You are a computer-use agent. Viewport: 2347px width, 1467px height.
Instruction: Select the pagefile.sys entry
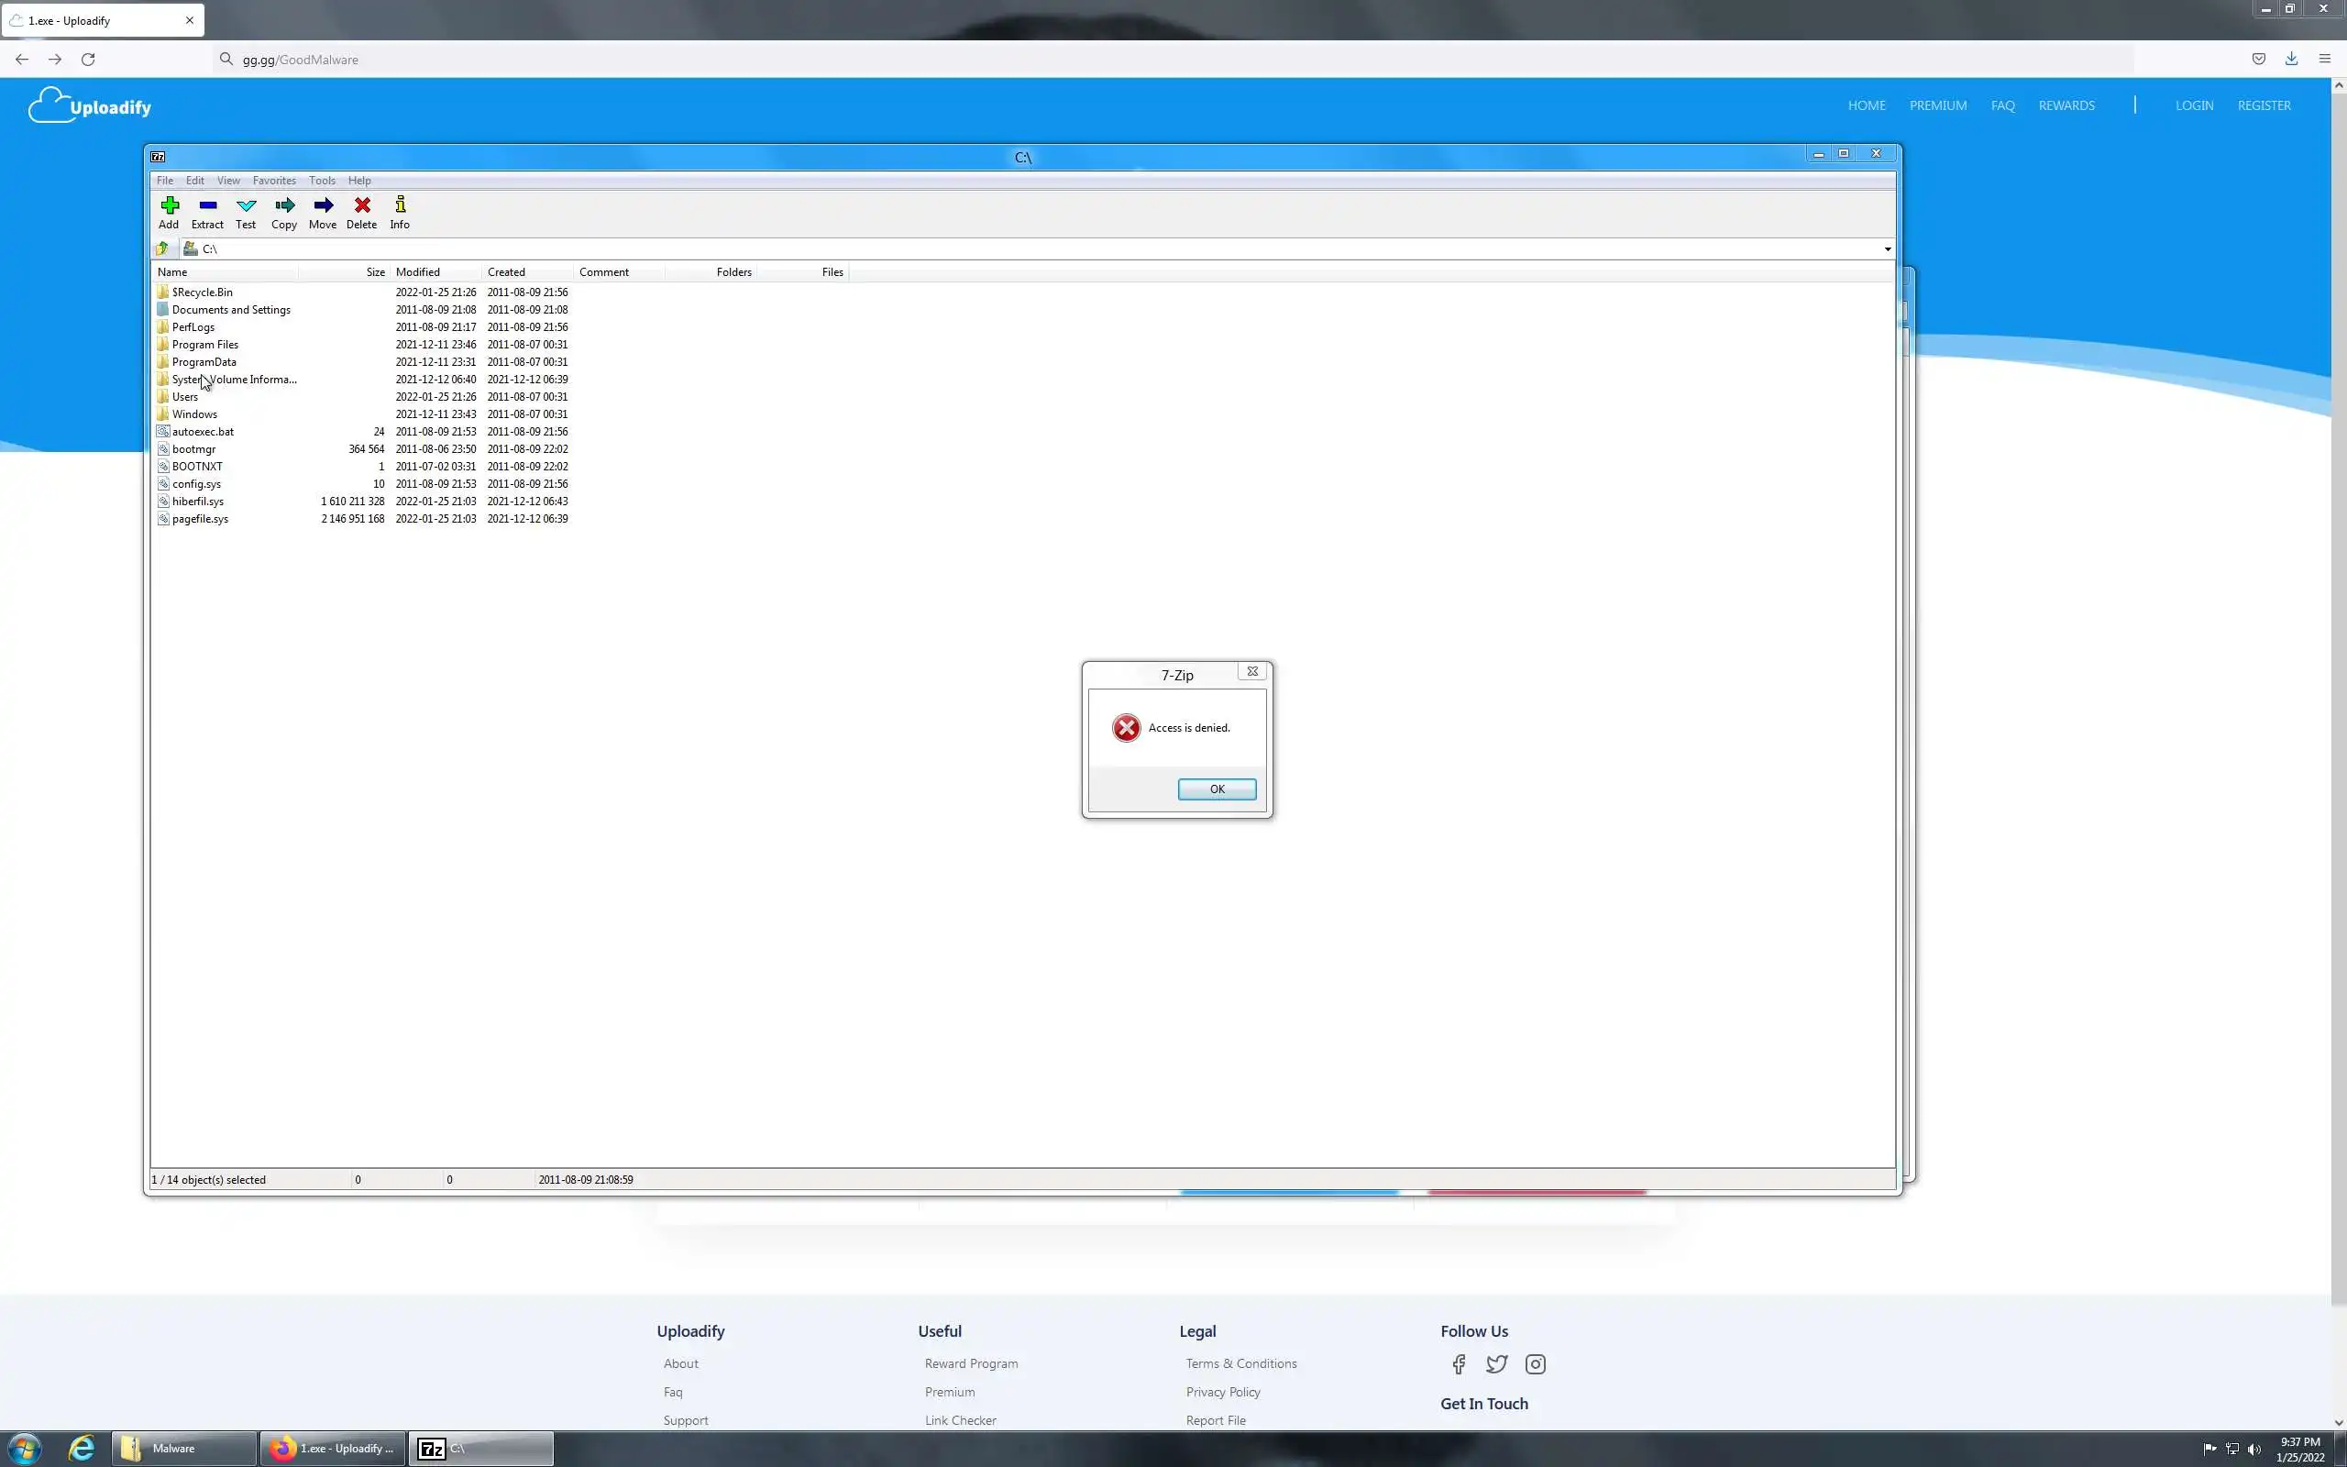point(200,519)
